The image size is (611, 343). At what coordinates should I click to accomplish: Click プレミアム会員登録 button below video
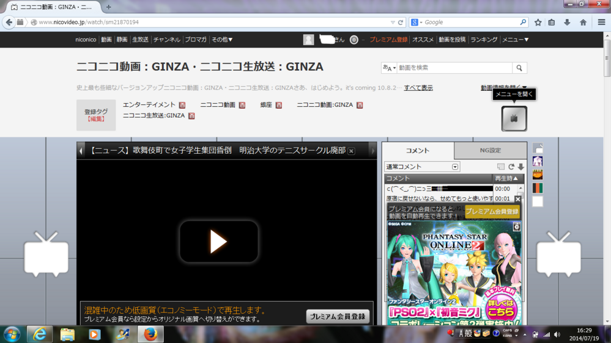click(x=338, y=317)
